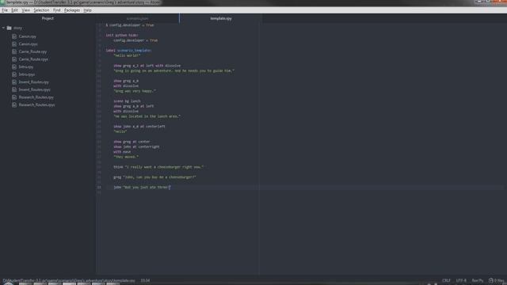Click the 'john "But you just ate three!"' line
Viewport: 507px width, 285px height.
click(x=142, y=188)
